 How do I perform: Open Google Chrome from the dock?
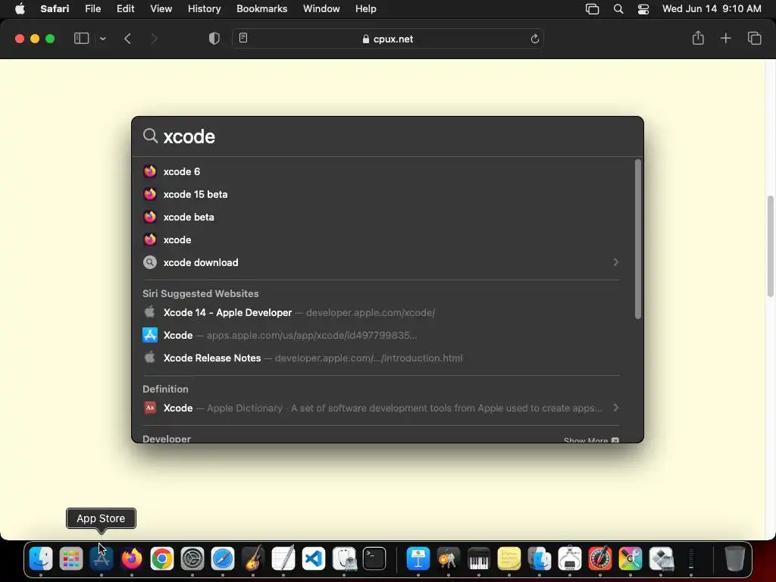pyautogui.click(x=162, y=559)
